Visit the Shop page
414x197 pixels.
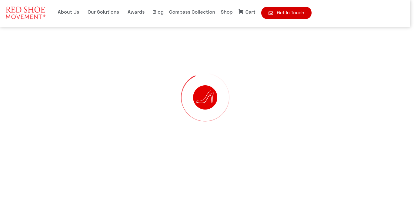coord(227,12)
